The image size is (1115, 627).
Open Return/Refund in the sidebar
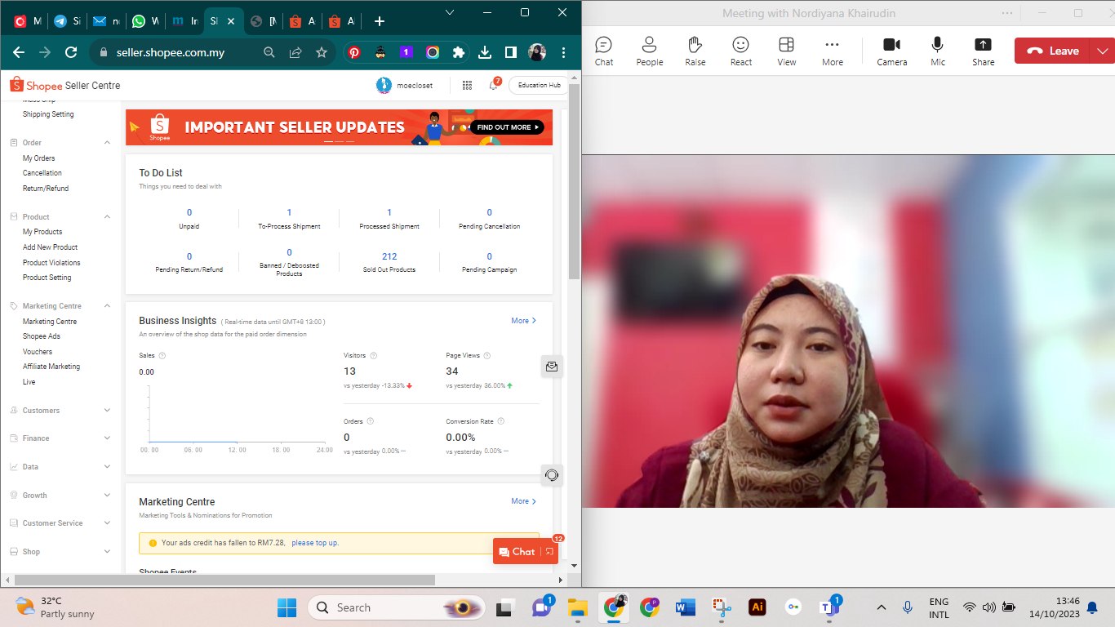click(x=46, y=189)
